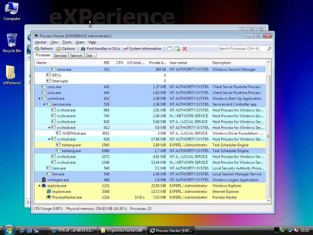The height and width of the screenshot is (235, 313).
Task: Collapse the services.exe tree node
Action: pos(44,104)
